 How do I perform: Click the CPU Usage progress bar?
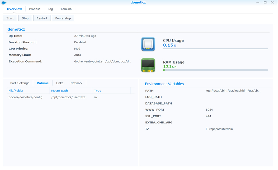coord(215,48)
